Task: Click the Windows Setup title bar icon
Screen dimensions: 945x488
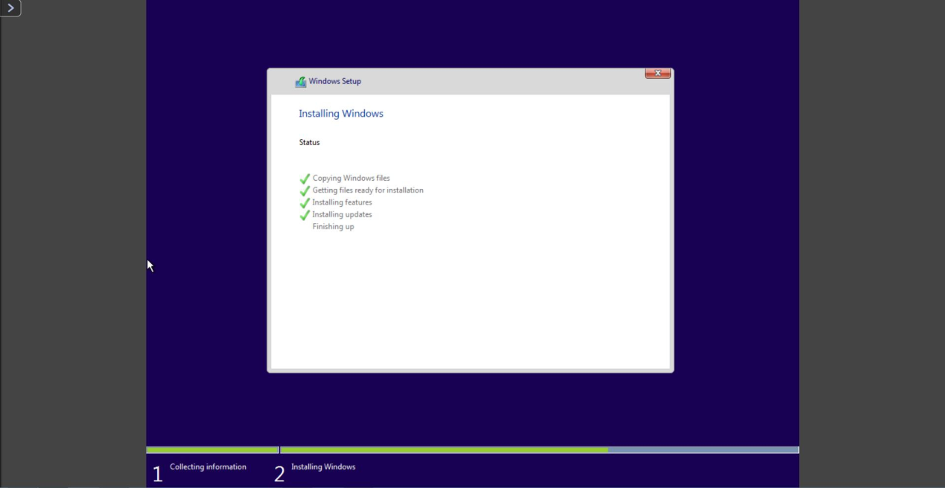Action: pyautogui.click(x=300, y=82)
